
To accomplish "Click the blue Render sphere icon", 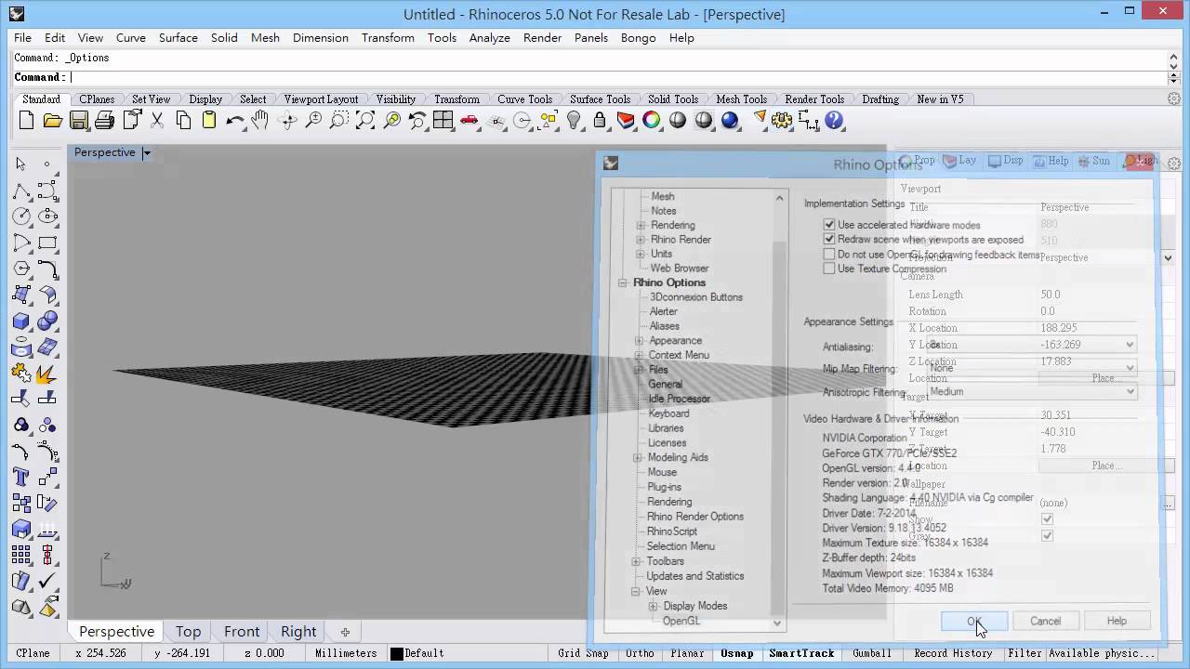I will pyautogui.click(x=730, y=120).
